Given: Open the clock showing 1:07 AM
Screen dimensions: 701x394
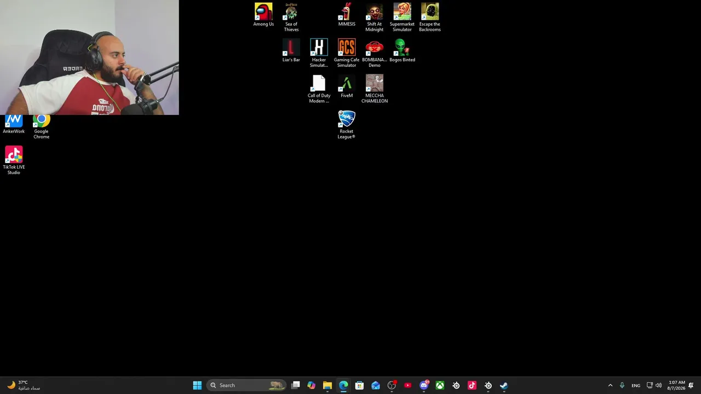Looking at the screenshot, I should (676, 385).
